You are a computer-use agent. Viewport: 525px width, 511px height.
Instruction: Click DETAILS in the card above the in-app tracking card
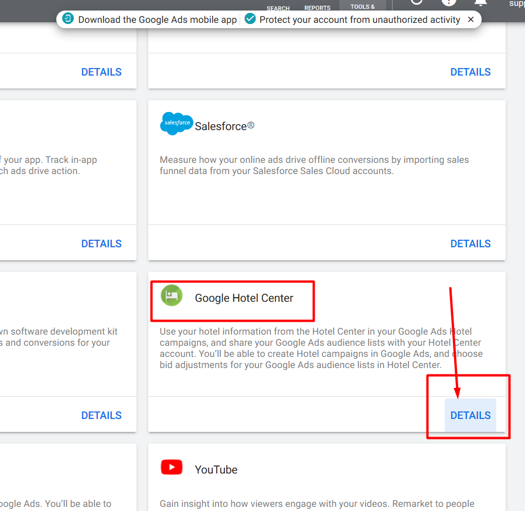click(101, 71)
